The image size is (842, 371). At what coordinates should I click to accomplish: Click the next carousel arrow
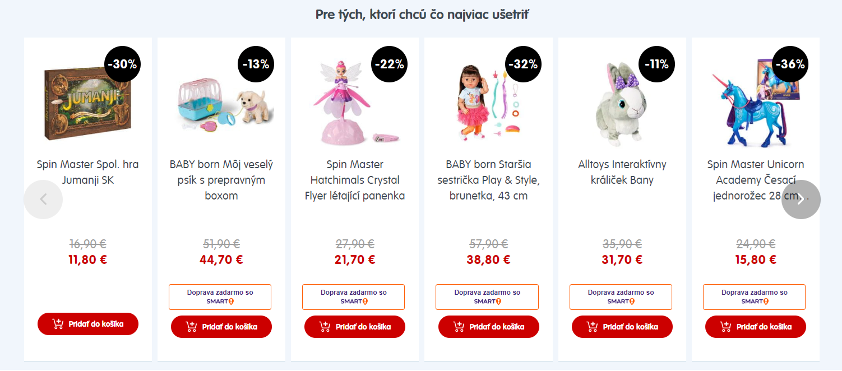pos(801,200)
